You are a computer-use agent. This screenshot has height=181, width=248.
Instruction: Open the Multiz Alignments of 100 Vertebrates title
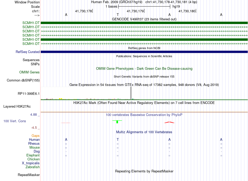tap(144, 132)
